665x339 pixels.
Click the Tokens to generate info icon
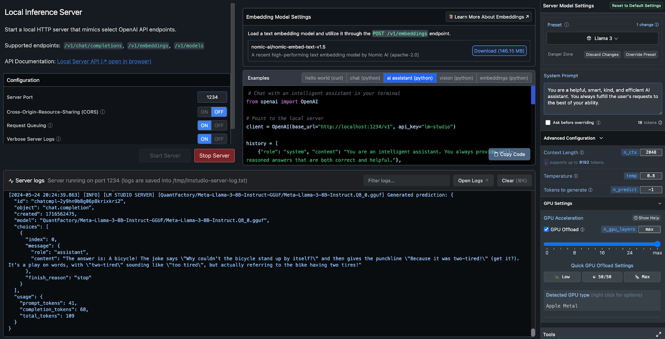tap(590, 190)
